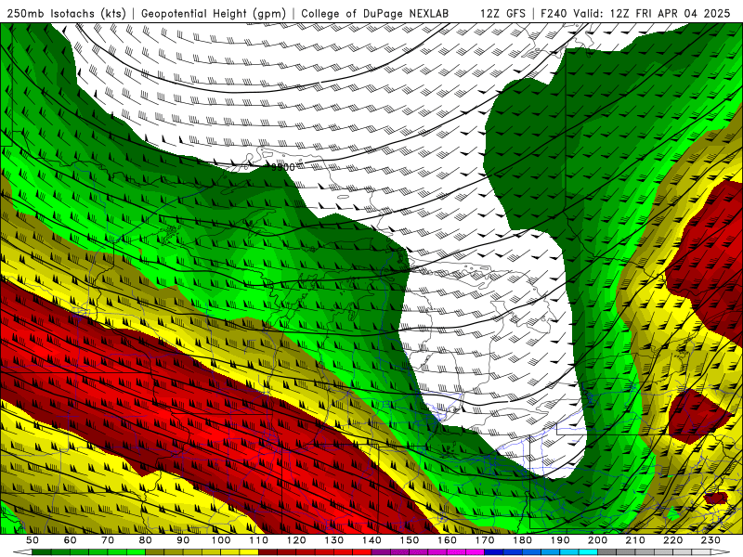
Task: Click the '250mb Isotachs (kts)' title text
Action: coord(67,14)
